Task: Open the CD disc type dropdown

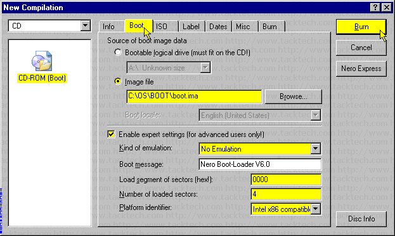Action: [x=85, y=25]
